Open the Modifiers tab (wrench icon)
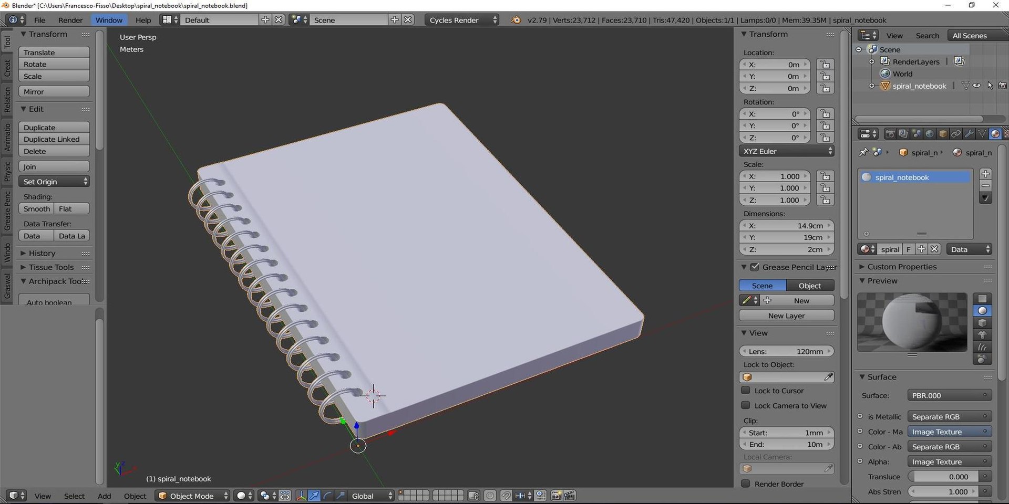Screen dimensions: 1009x504 [969, 134]
